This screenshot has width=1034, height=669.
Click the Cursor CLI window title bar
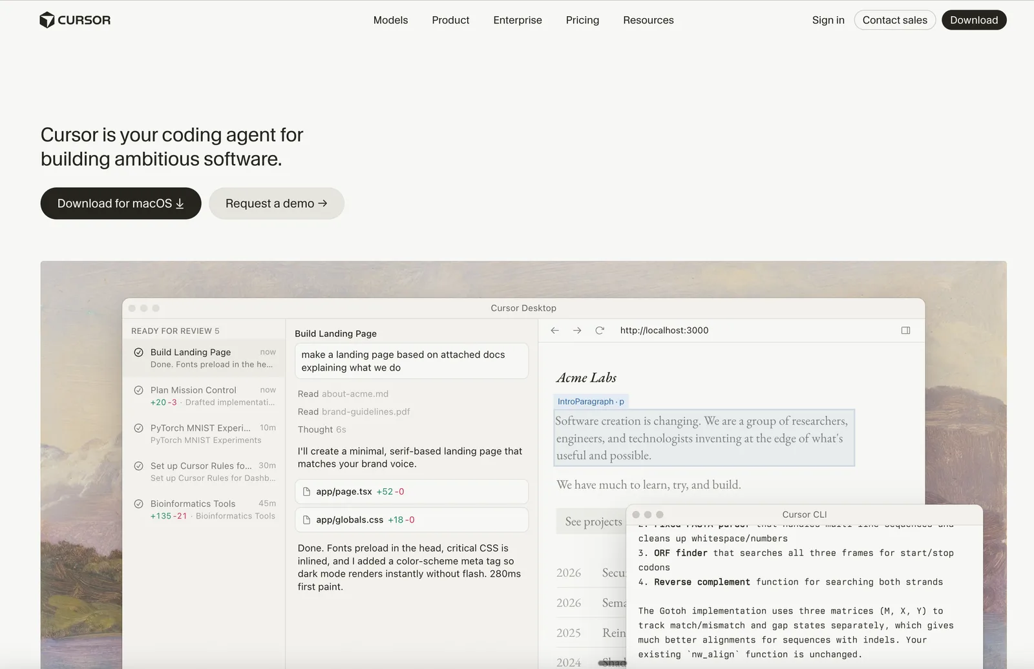tap(805, 515)
